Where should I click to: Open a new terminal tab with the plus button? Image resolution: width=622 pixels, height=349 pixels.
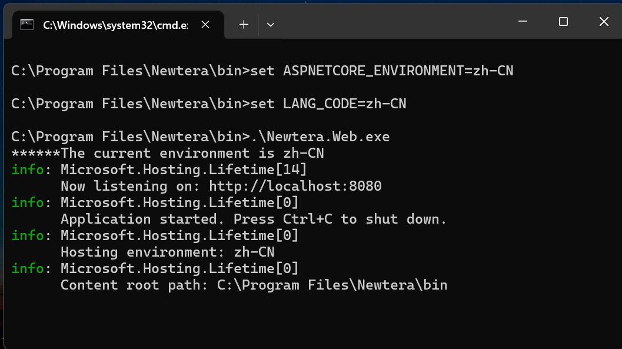pos(244,25)
